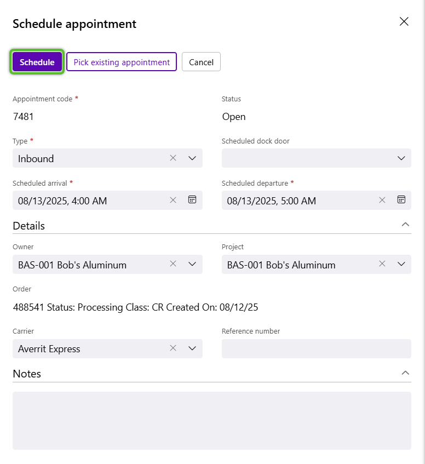Screen dimensions: 425x464
Task: Clear the Scheduled arrival date
Action: [173, 200]
